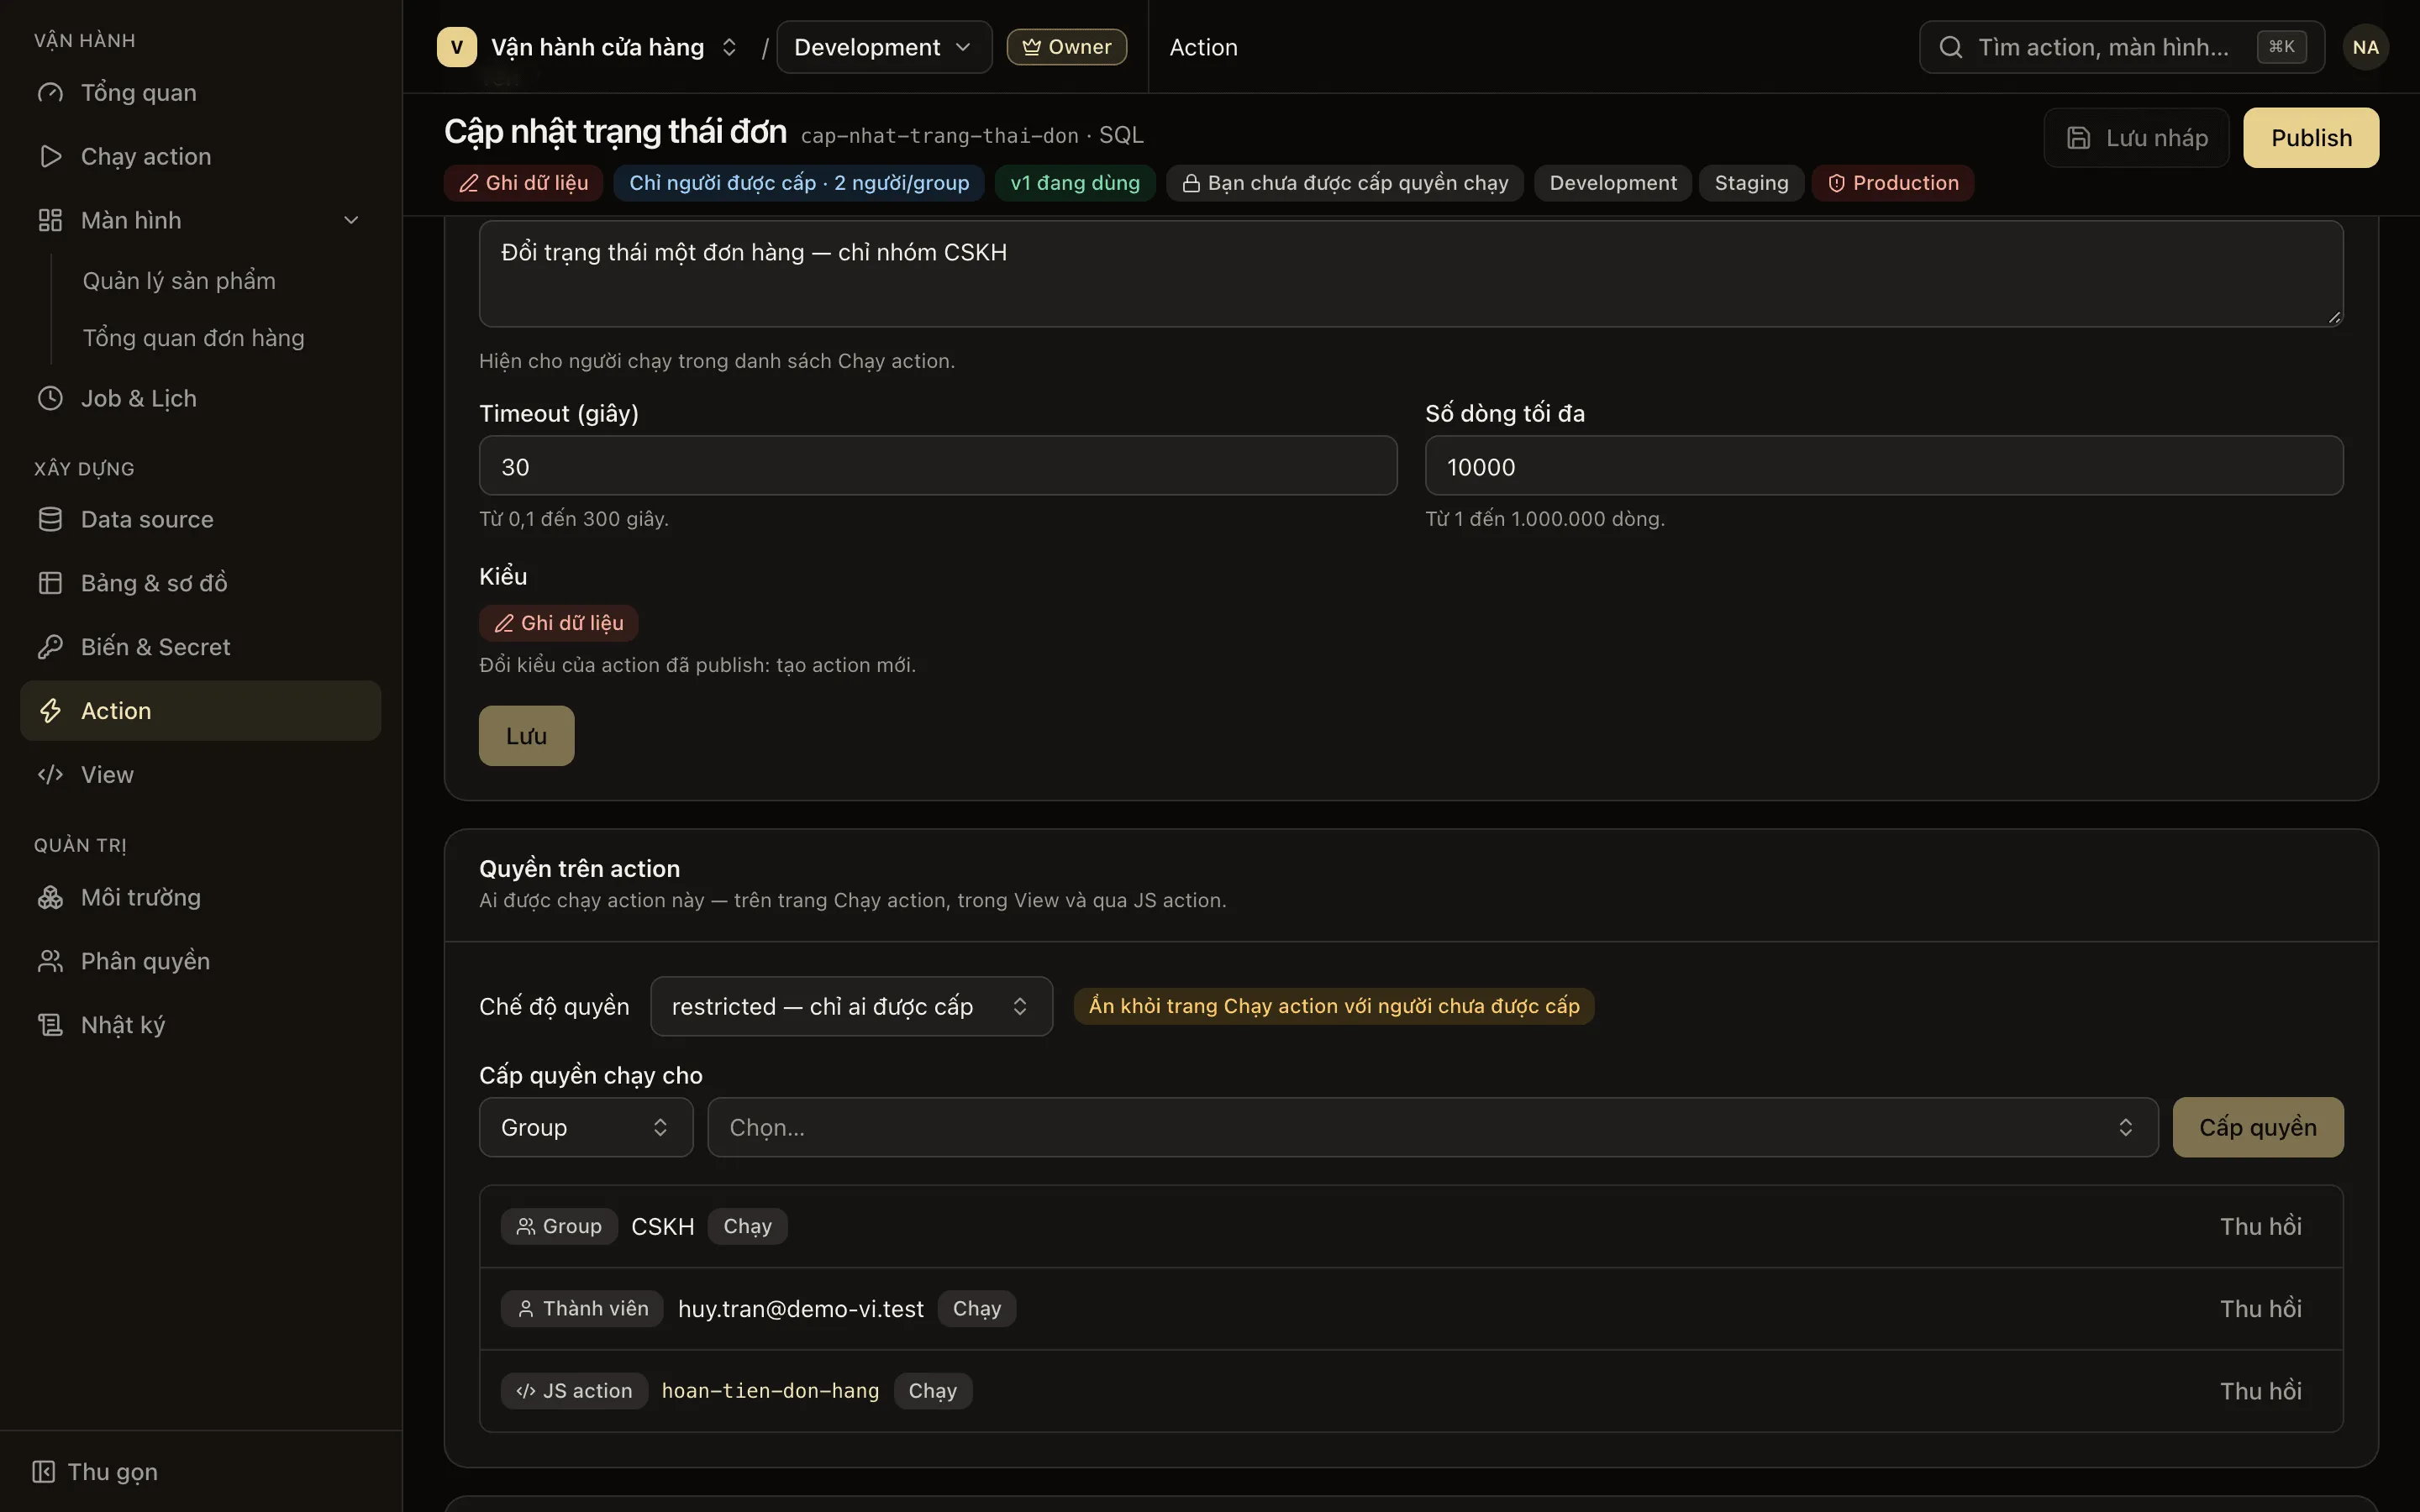The width and height of the screenshot is (2420, 1512).
Task: Revoke hoan-tien-don-hang JS action permission
Action: click(2260, 1390)
